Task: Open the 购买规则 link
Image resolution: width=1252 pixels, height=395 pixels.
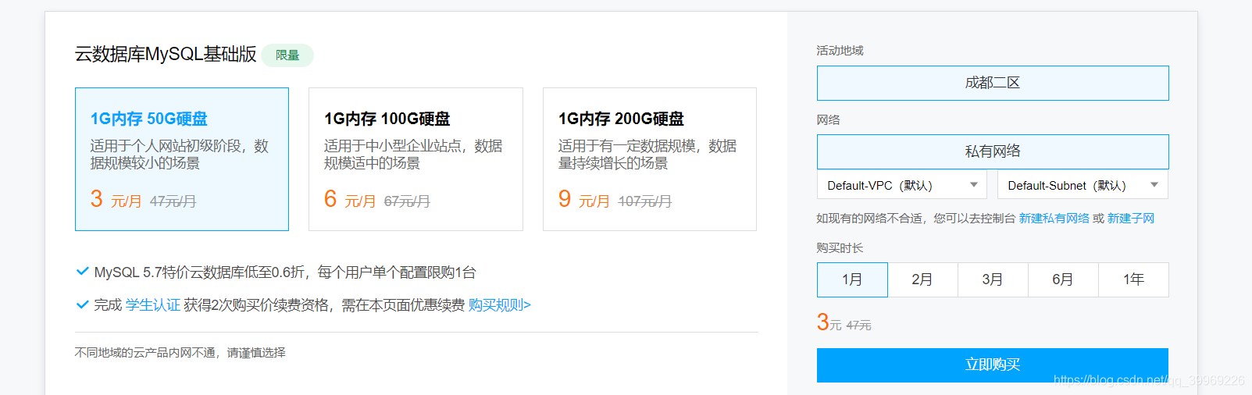Action: 500,305
